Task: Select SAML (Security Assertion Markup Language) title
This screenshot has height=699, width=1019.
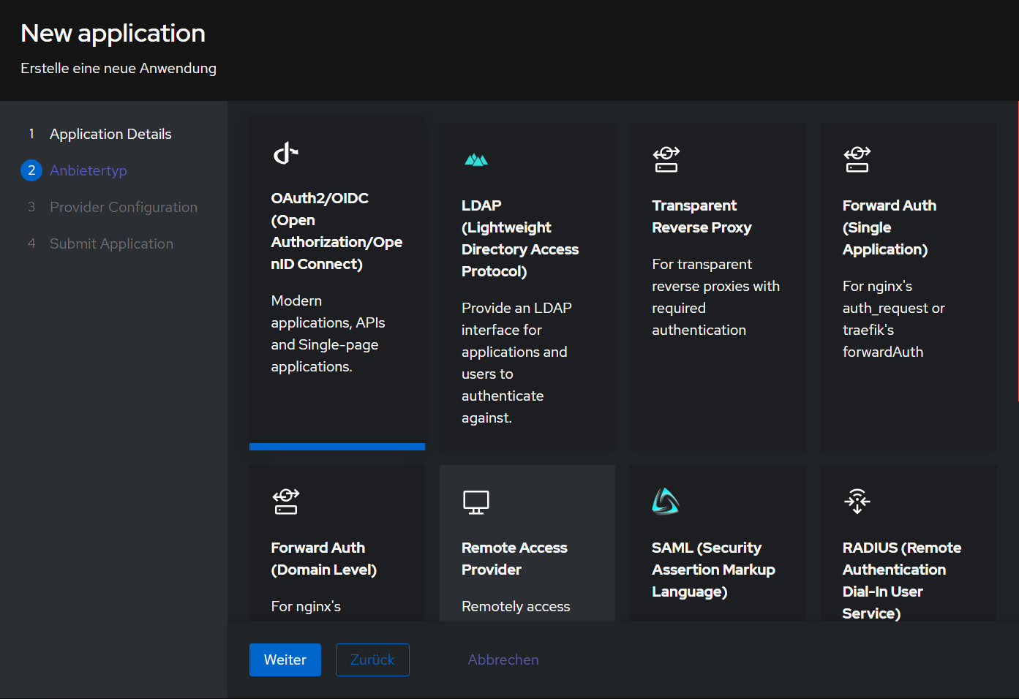Action: 713,570
